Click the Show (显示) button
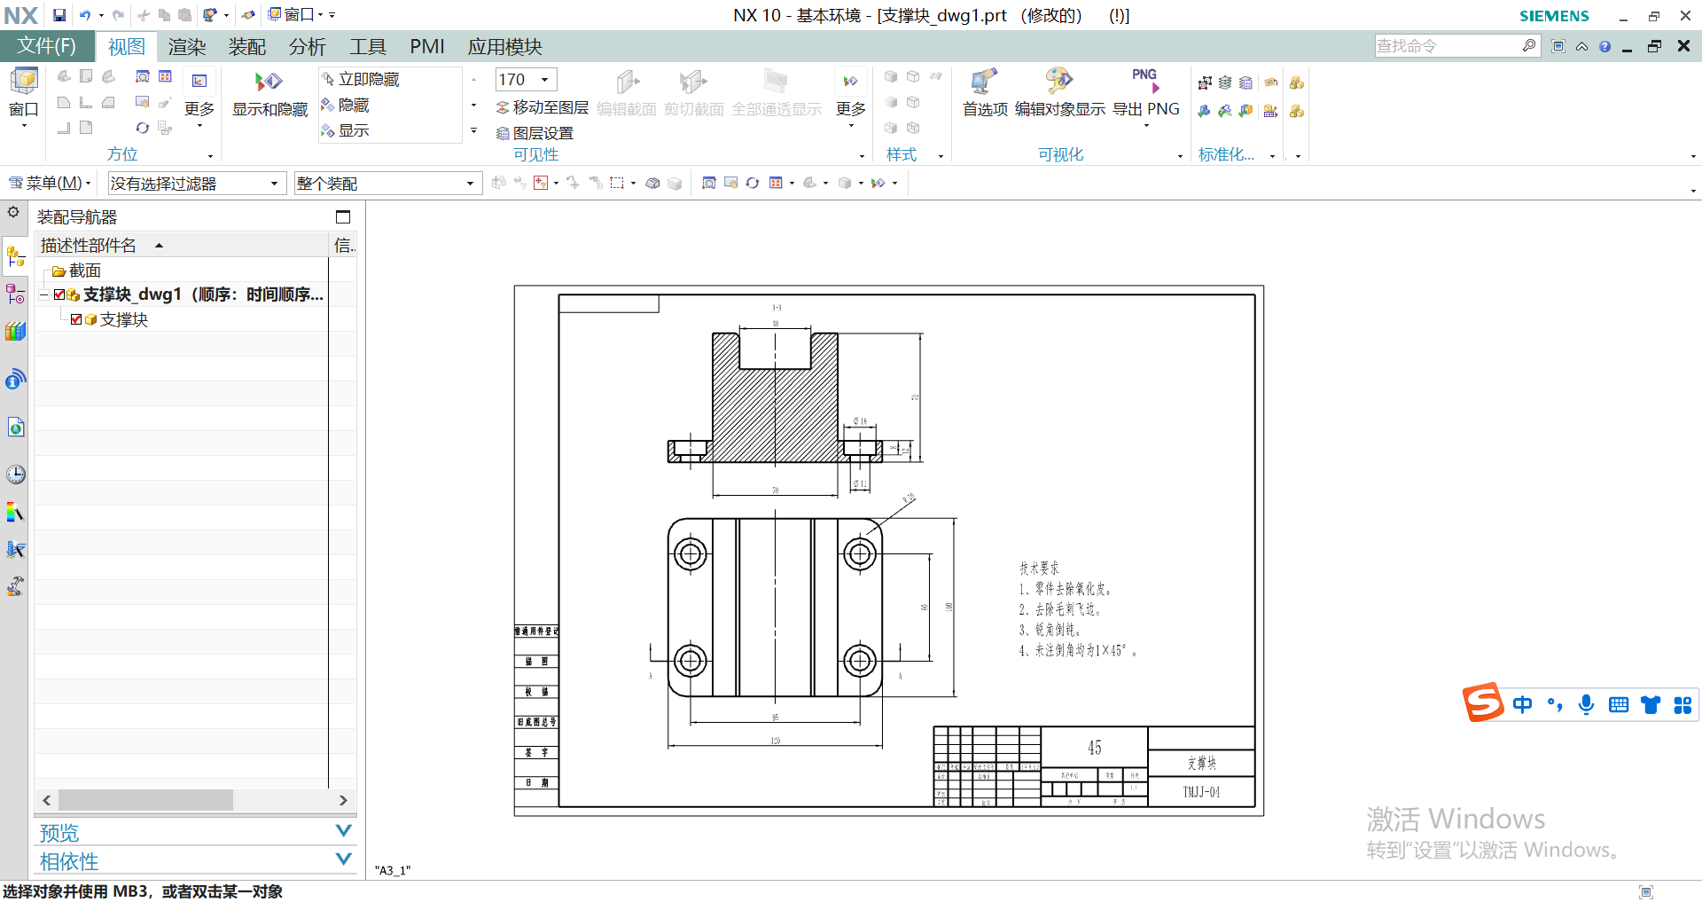Screen dimensions: 1702x902 [x=346, y=131]
